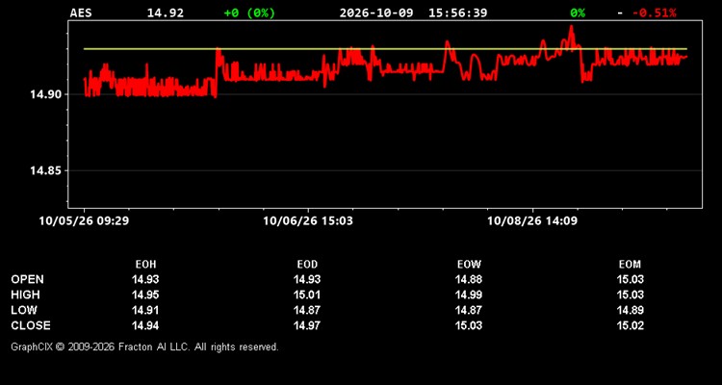Click the EOD column header

[x=307, y=265]
